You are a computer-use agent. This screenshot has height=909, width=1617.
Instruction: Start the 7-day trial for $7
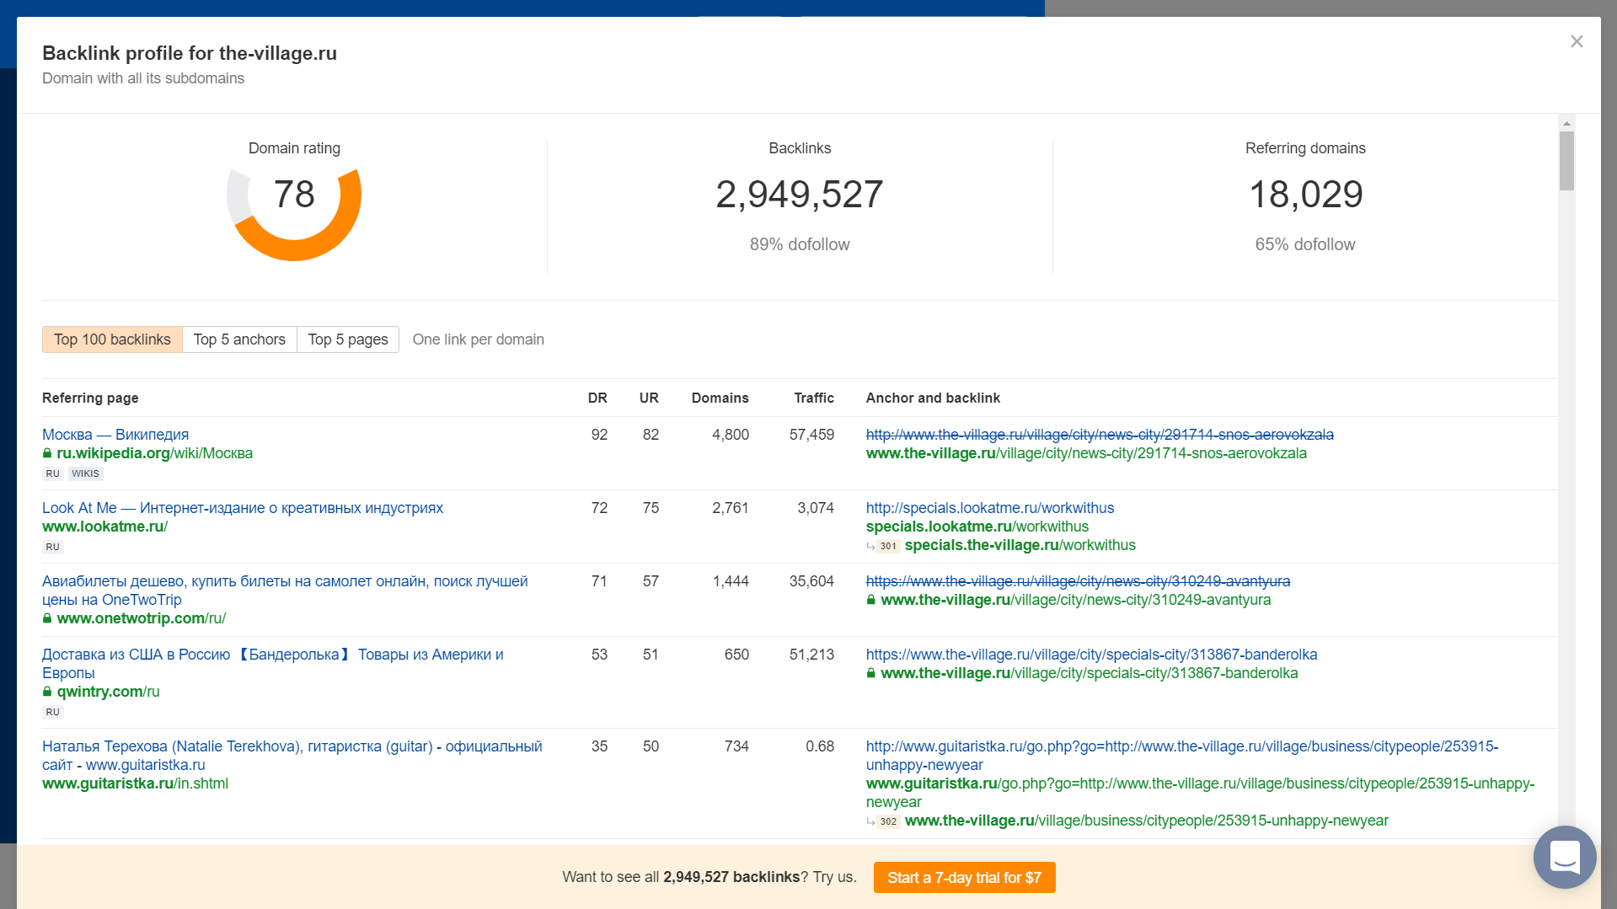[964, 877]
